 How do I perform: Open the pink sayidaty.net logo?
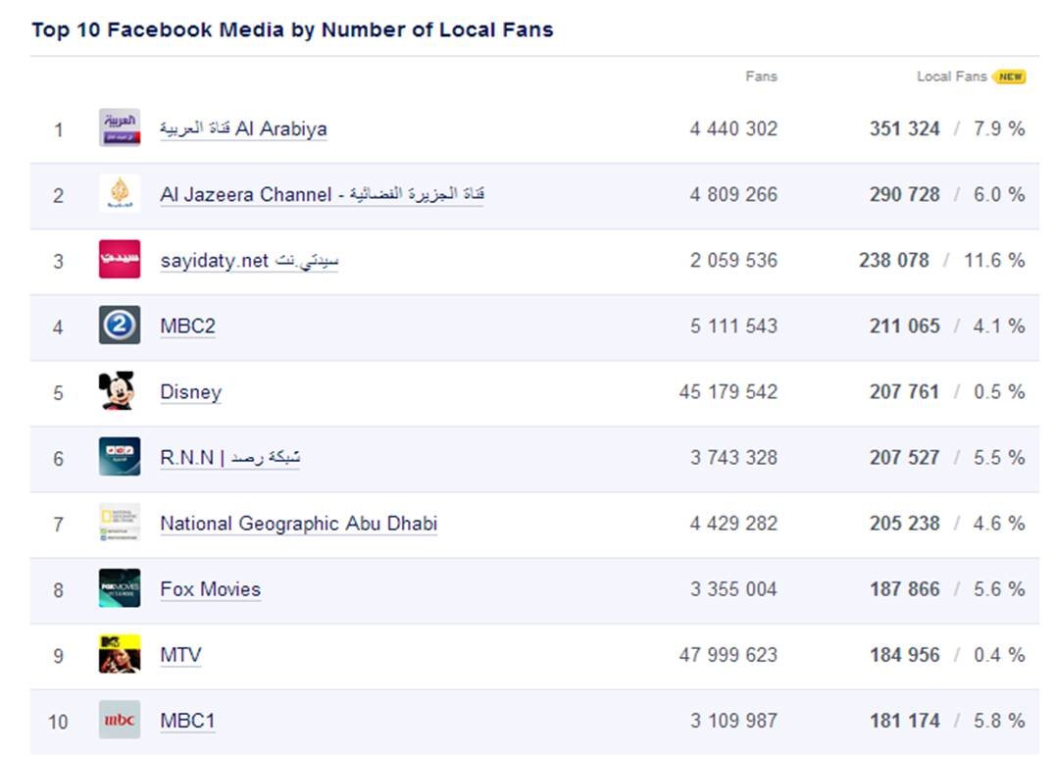(120, 259)
